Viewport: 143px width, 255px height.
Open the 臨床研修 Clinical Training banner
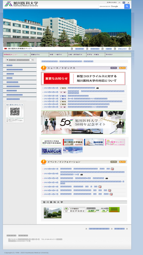[94, 142]
